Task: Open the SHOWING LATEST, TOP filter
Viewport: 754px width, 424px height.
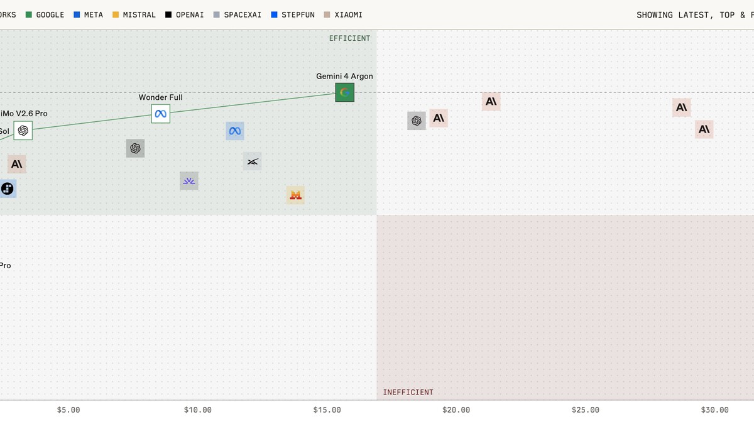Action: 695,14
